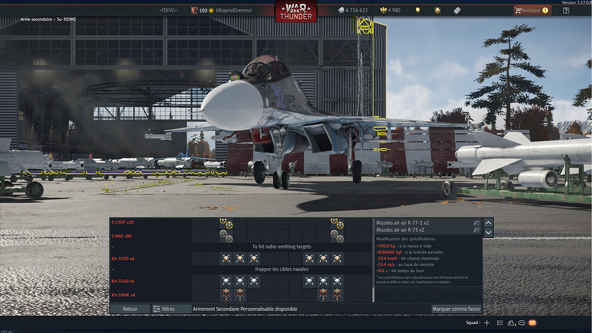Select the Kh-31PD x6 row label

[123, 258]
